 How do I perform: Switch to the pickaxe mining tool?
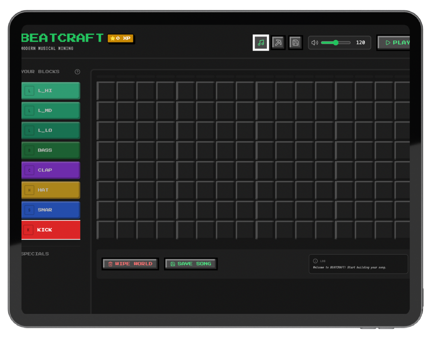click(278, 42)
